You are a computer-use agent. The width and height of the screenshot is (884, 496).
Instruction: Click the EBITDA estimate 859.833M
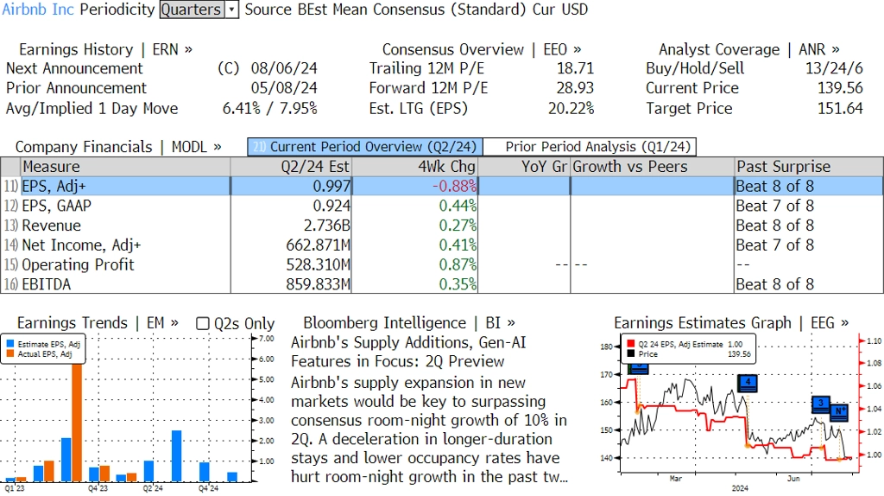318,283
